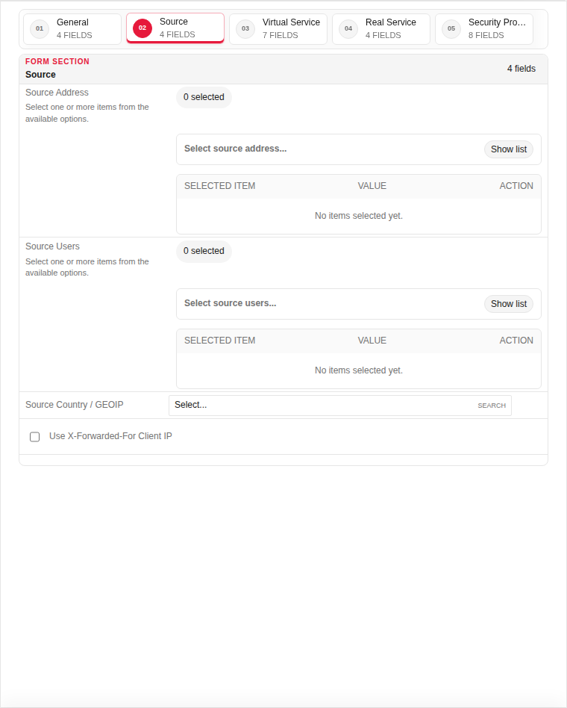The height and width of the screenshot is (708, 567).
Task: Click the Source tab label
Action: click(174, 22)
